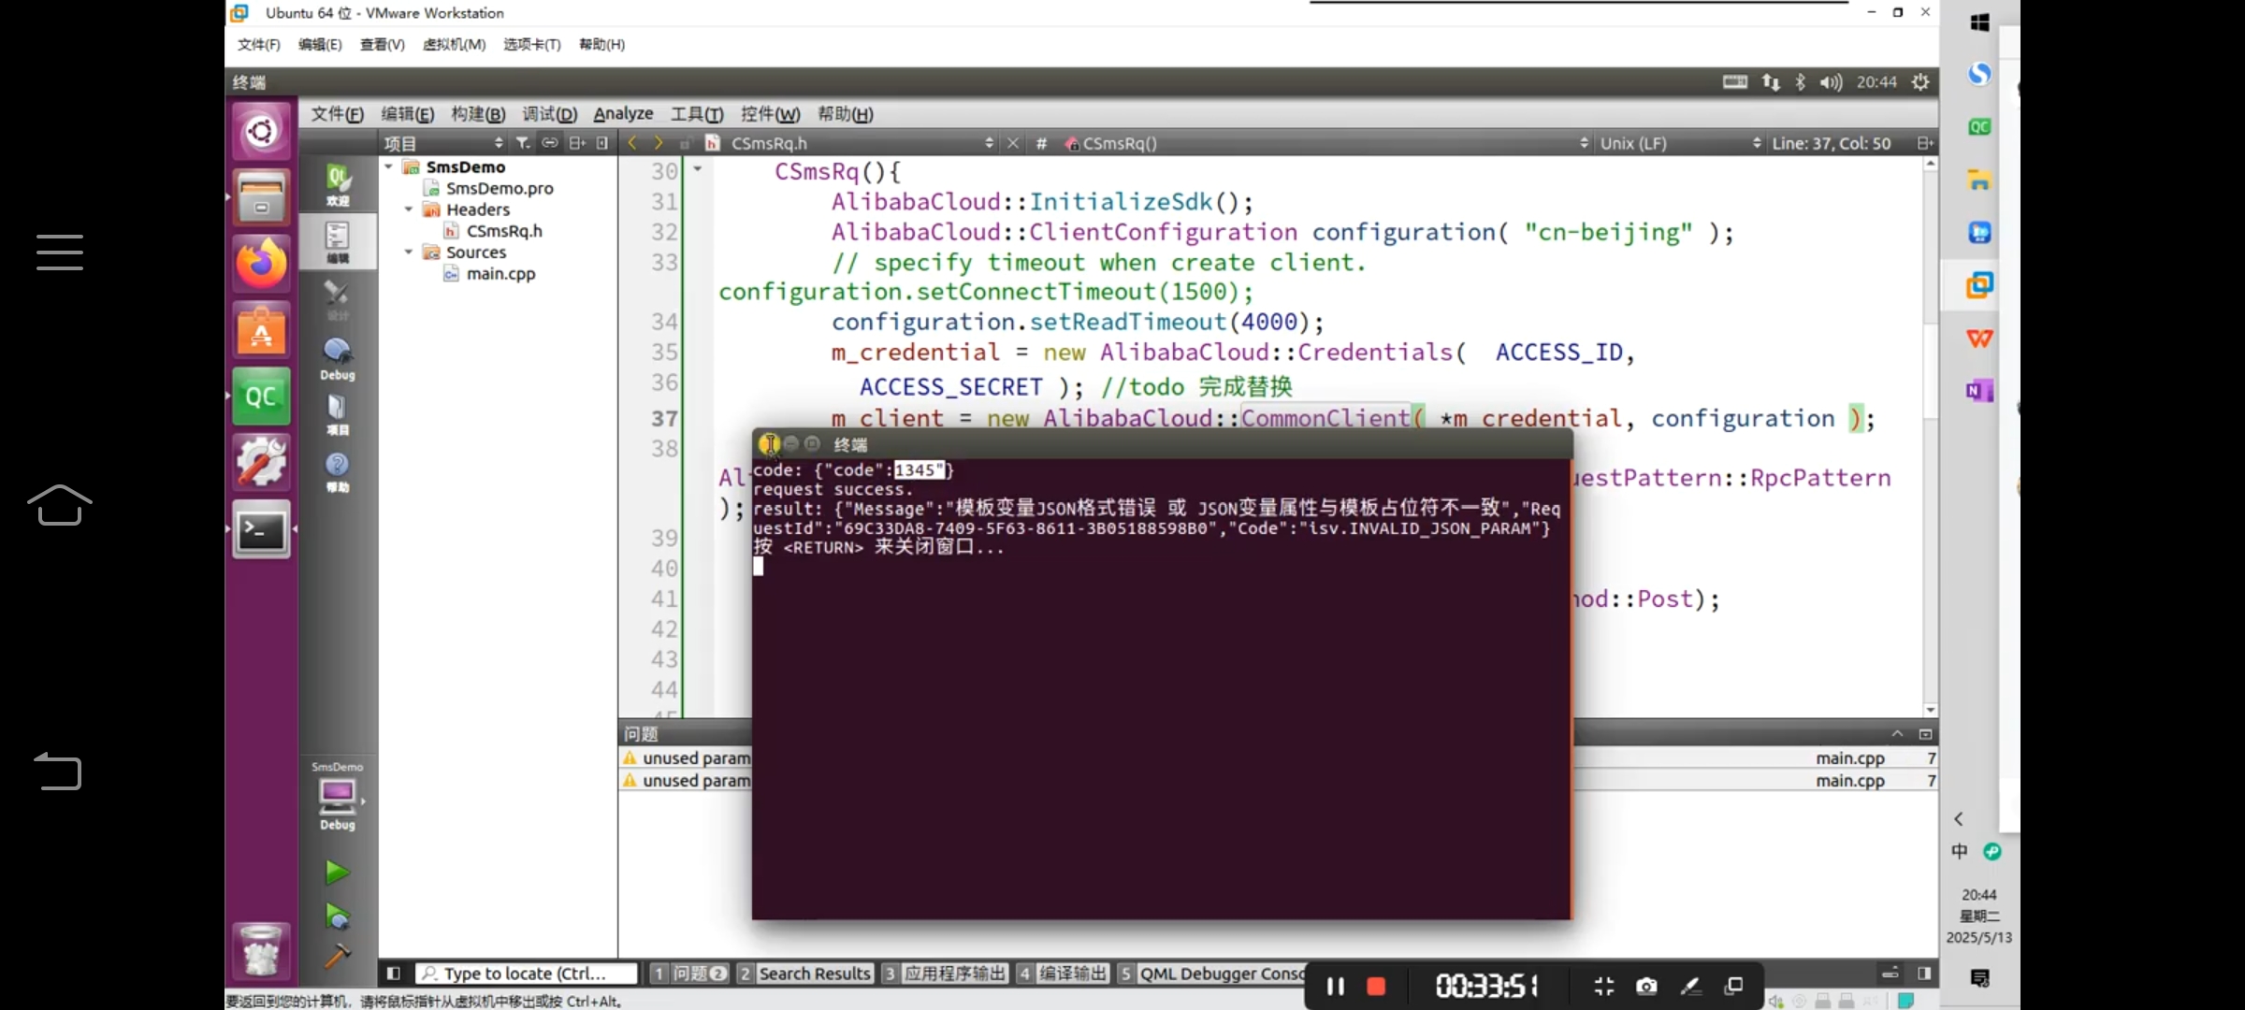Collapse the Headers folder
The height and width of the screenshot is (1010, 2245).
coord(409,209)
